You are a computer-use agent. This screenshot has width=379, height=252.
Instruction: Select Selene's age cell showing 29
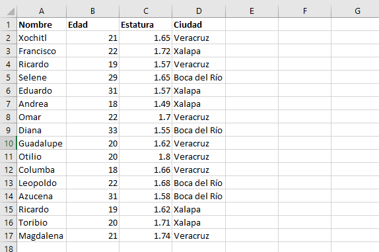tap(92, 77)
